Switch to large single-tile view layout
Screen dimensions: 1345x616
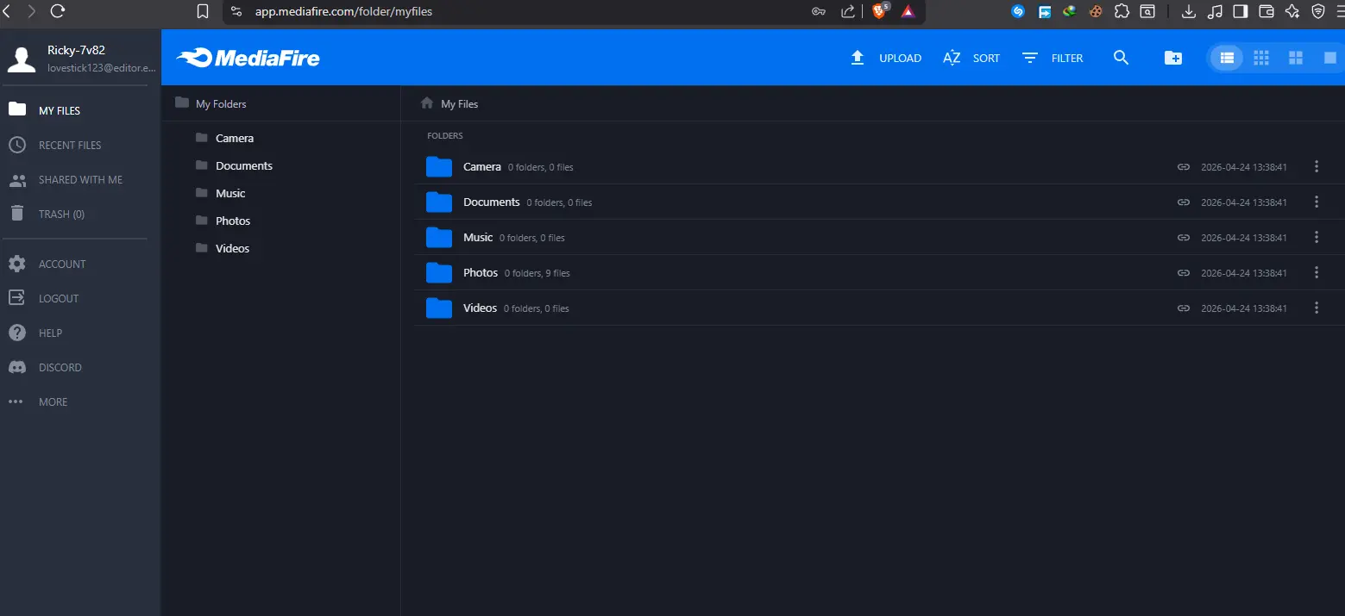pyautogui.click(x=1330, y=58)
